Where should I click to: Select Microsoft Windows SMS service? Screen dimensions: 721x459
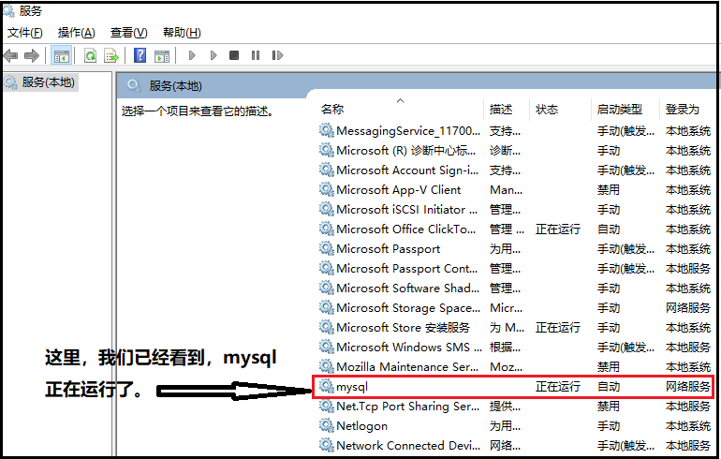pos(515,348)
